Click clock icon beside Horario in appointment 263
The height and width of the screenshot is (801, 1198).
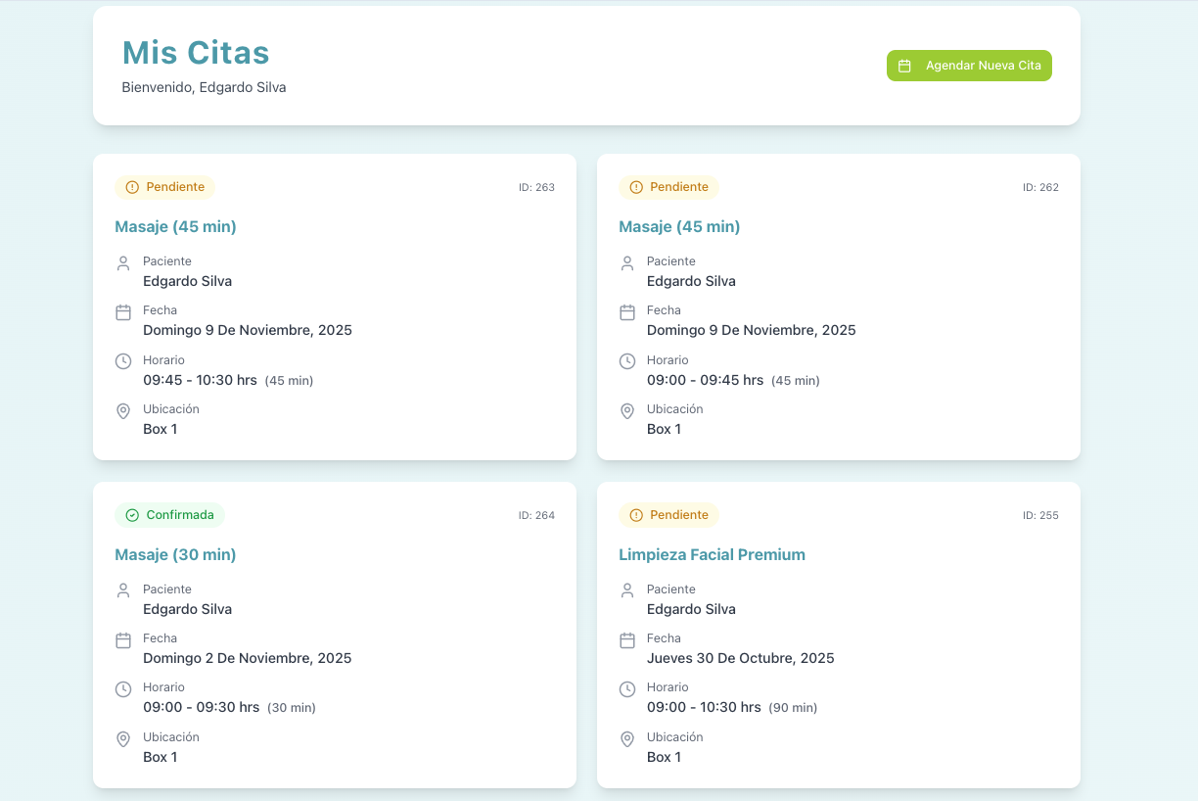coord(123,361)
